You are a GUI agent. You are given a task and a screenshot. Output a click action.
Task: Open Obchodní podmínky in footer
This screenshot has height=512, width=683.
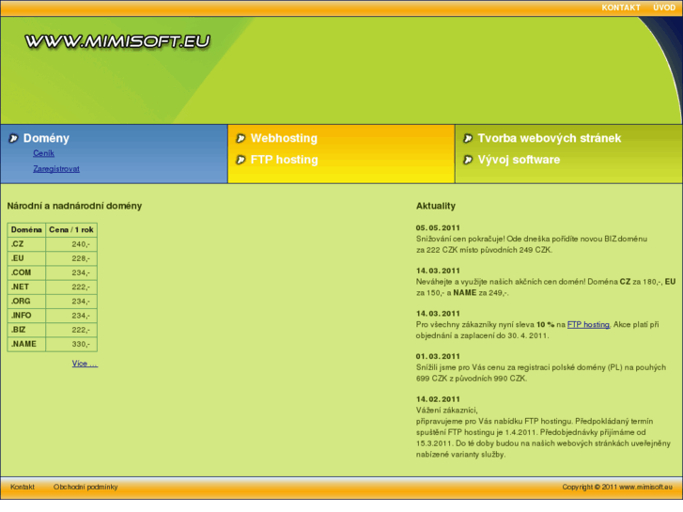[85, 487]
